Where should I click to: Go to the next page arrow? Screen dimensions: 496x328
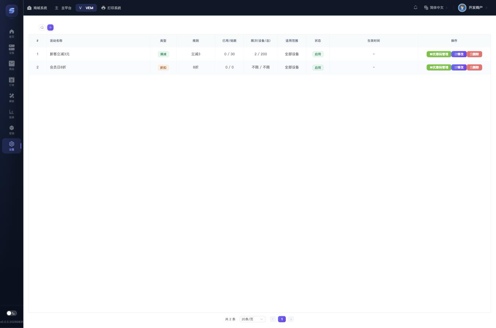coord(291,319)
